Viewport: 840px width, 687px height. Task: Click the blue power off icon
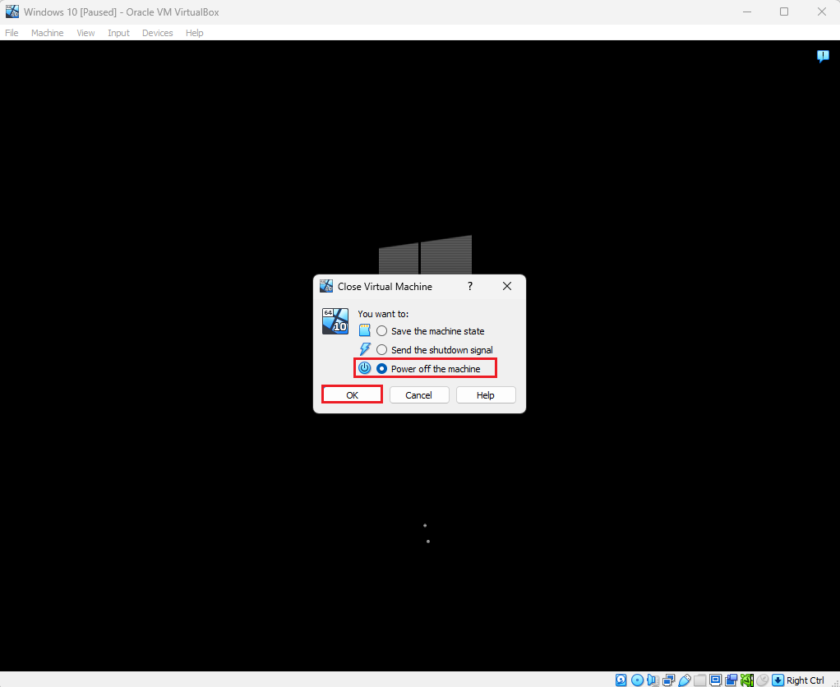click(x=365, y=368)
